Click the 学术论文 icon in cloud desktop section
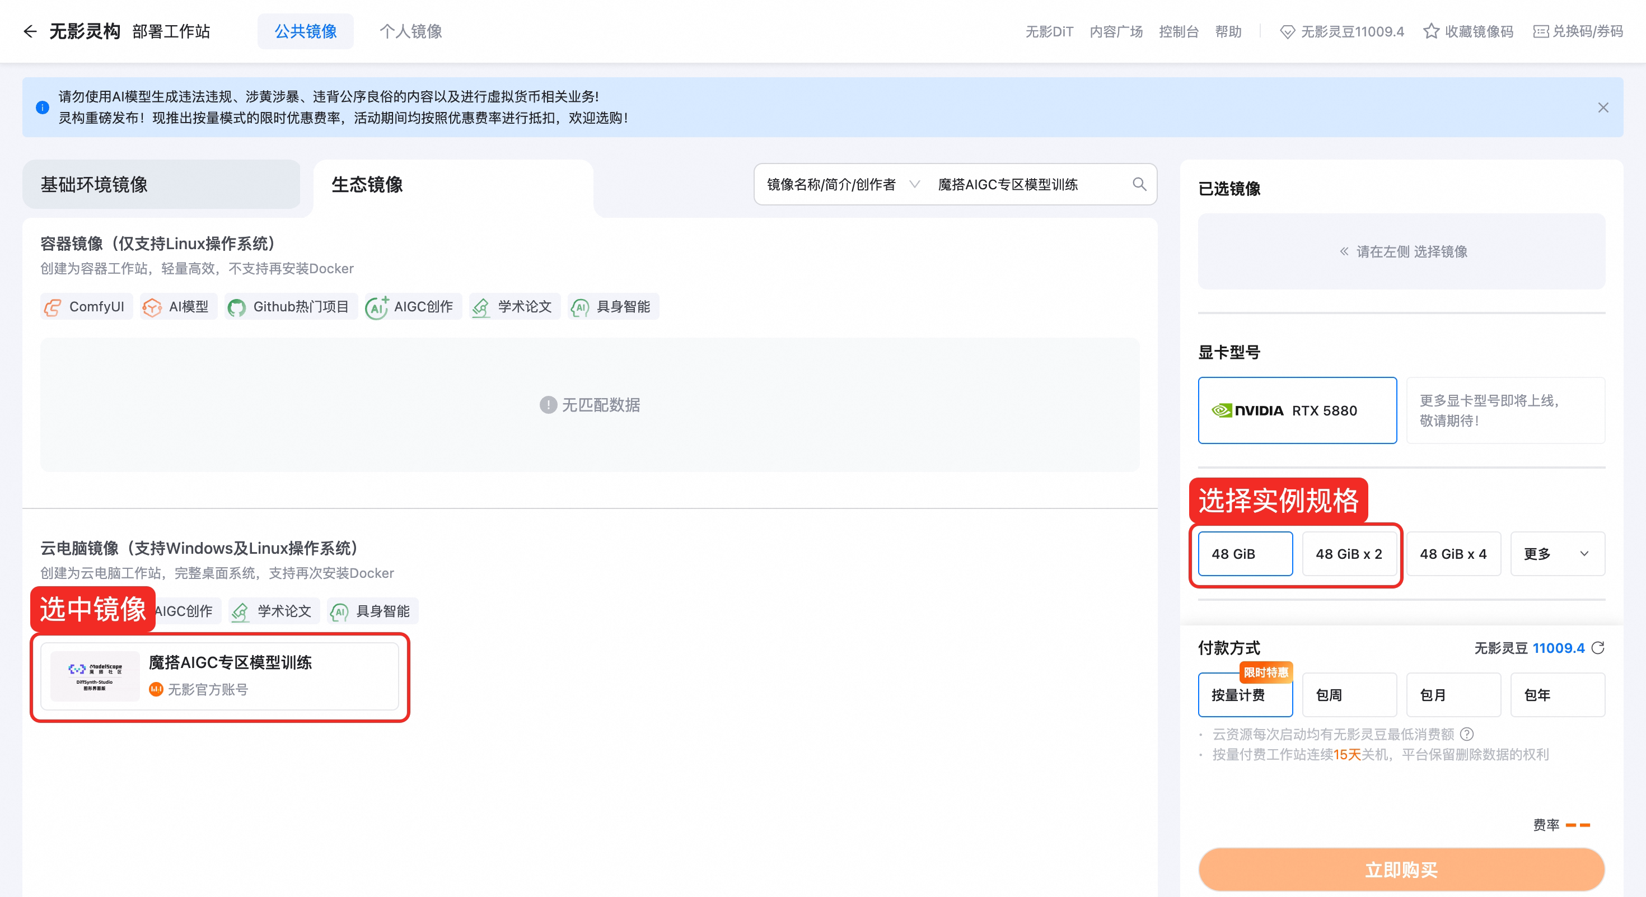The width and height of the screenshot is (1646, 897). tap(240, 612)
